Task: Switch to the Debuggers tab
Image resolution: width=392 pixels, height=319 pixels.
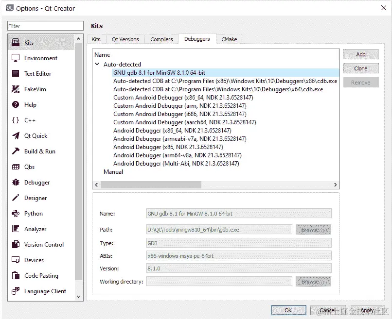Action: click(x=197, y=39)
